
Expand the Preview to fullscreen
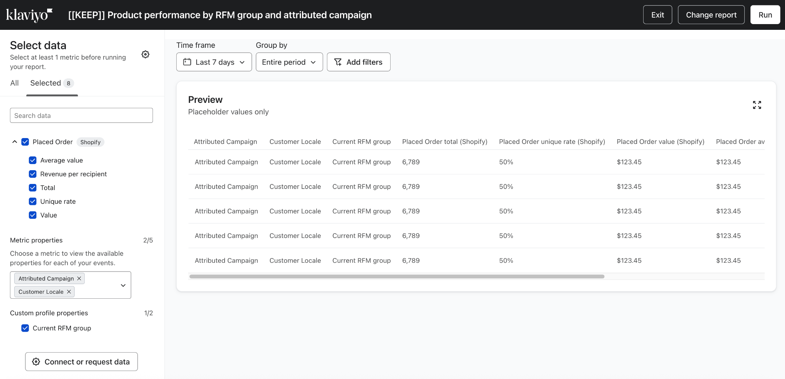point(757,105)
